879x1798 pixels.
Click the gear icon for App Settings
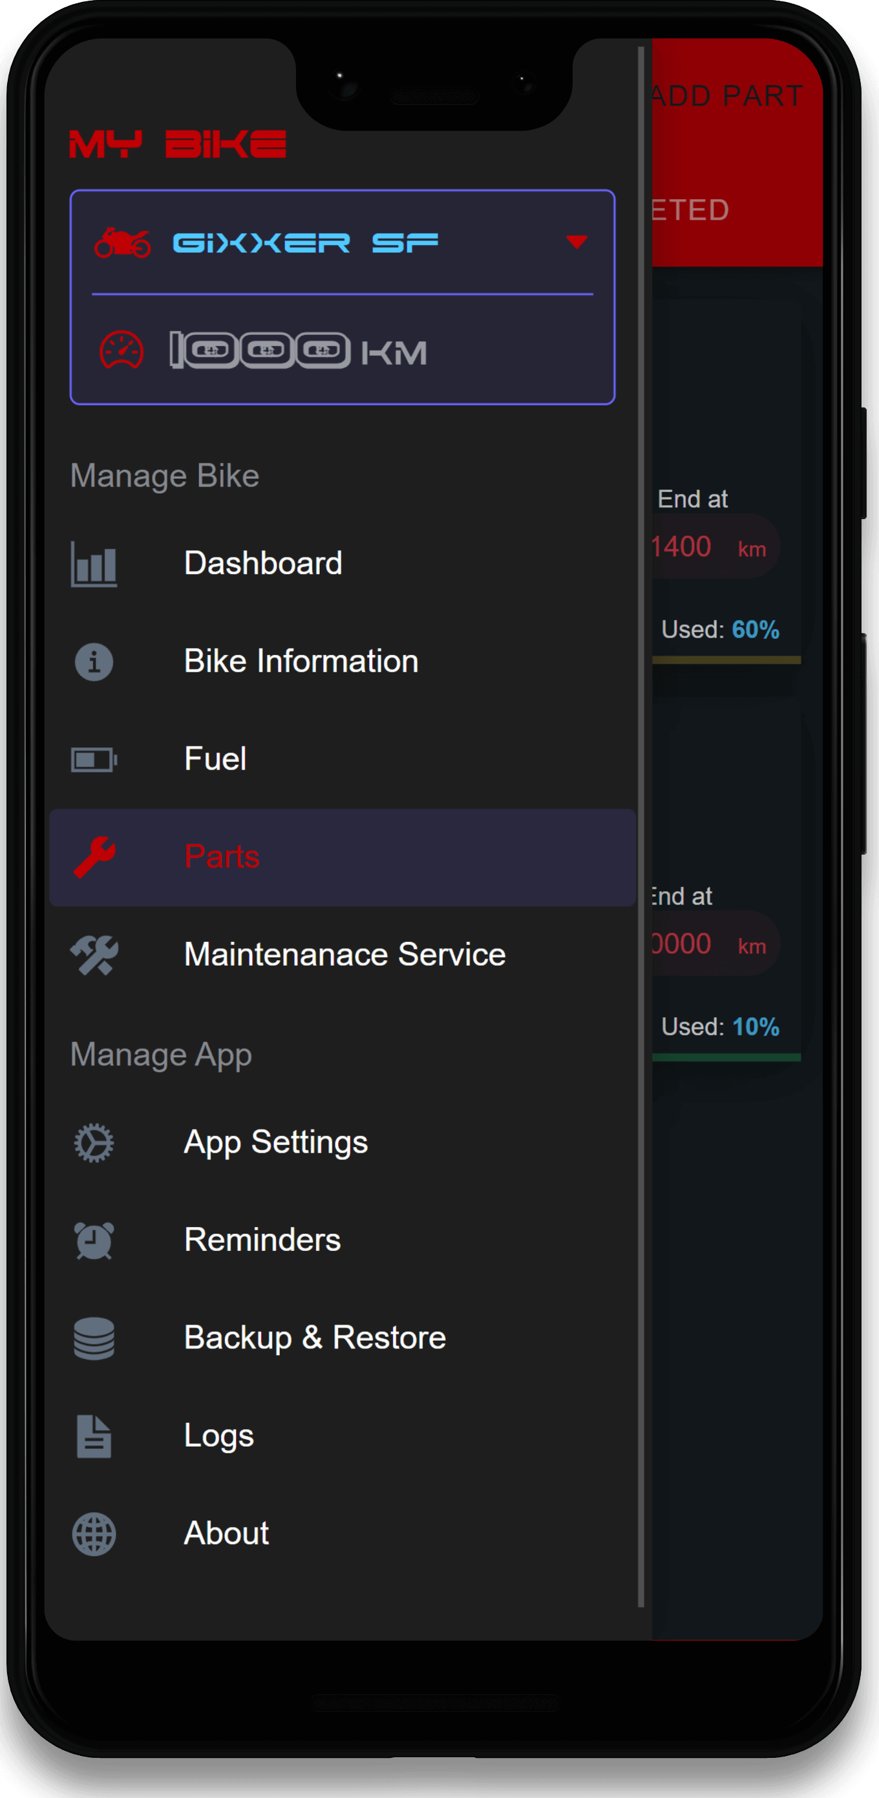pyautogui.click(x=93, y=1142)
